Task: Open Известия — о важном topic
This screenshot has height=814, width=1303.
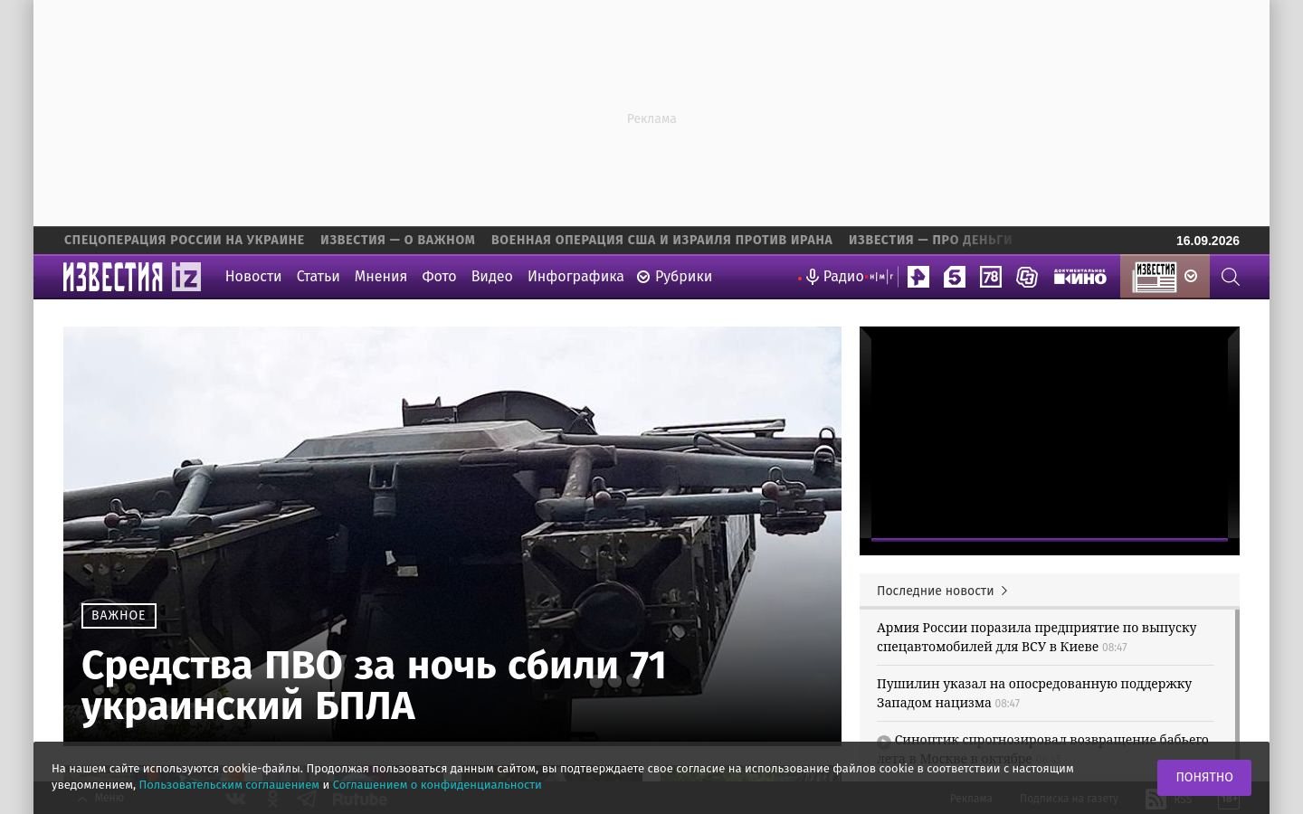Action: [x=397, y=241]
